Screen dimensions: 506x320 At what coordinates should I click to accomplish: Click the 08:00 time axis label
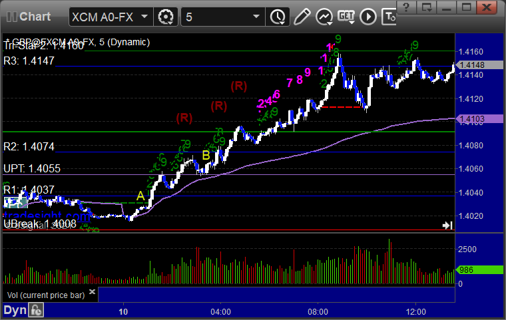(318, 312)
